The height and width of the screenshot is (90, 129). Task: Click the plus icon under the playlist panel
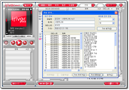coord(14,83)
